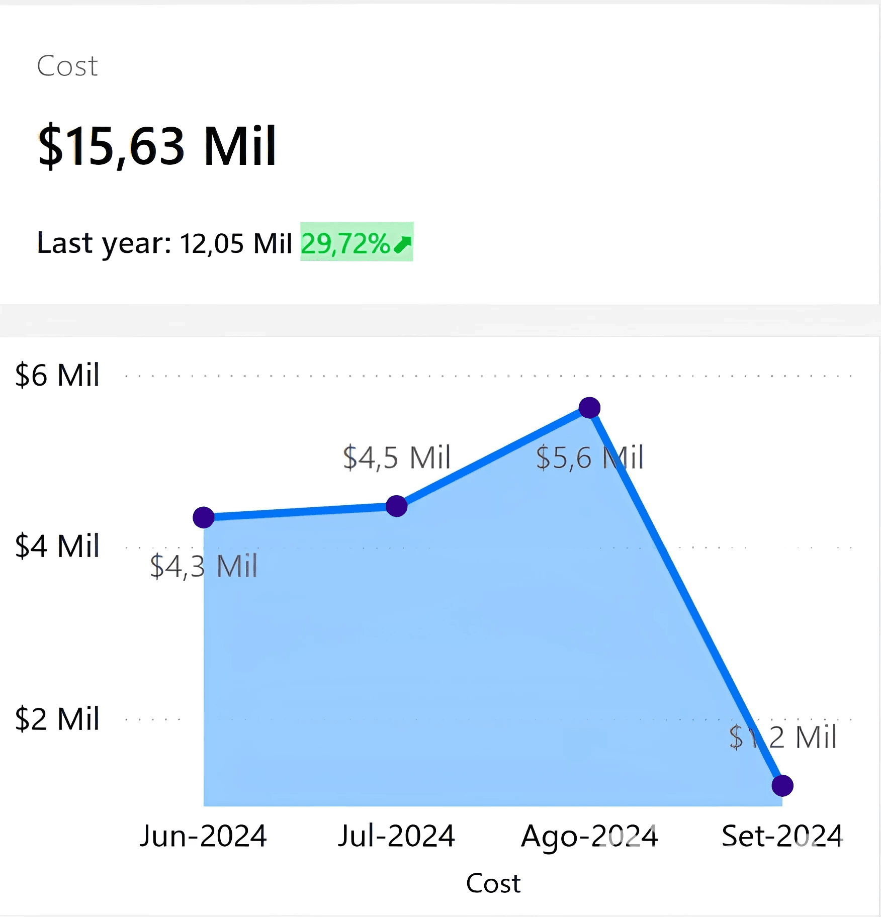Viewport: 881px width, 917px height.
Task: Click the Jun-2024 data point marker
Action: point(204,517)
